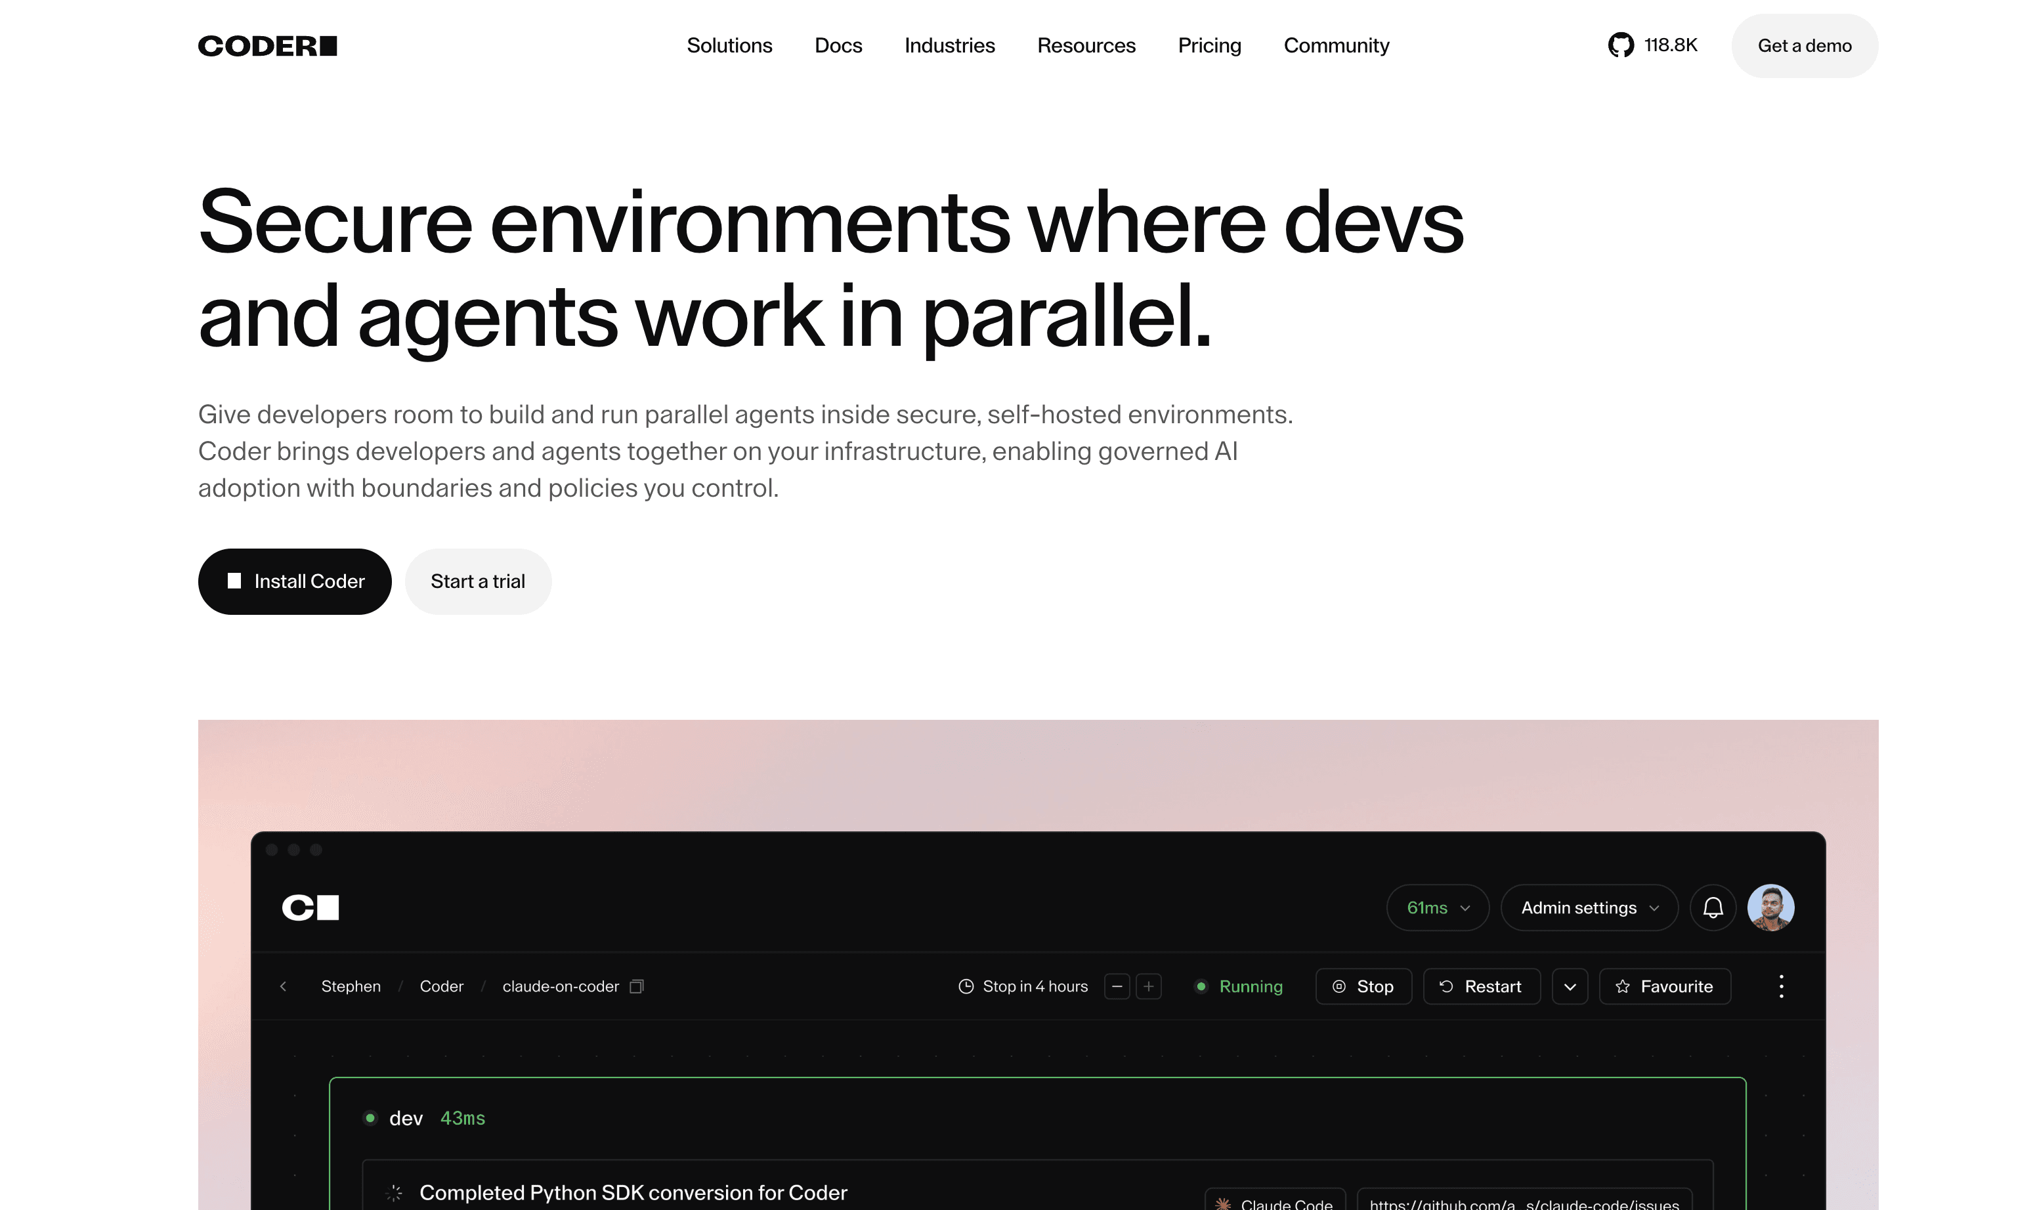Open the three-dot workspace options menu
2035x1210 pixels.
[x=1782, y=987]
